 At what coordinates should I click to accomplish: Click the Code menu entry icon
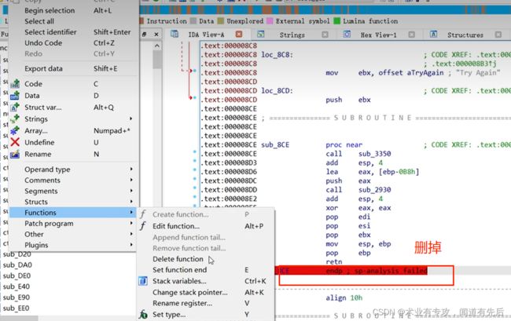point(15,83)
